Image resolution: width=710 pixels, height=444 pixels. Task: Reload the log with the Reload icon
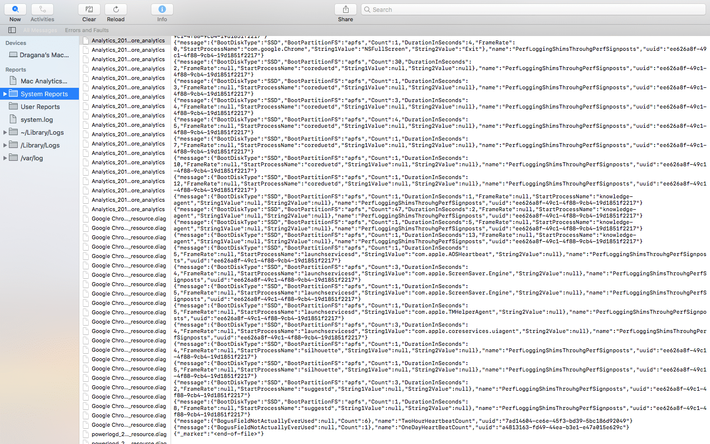click(115, 9)
